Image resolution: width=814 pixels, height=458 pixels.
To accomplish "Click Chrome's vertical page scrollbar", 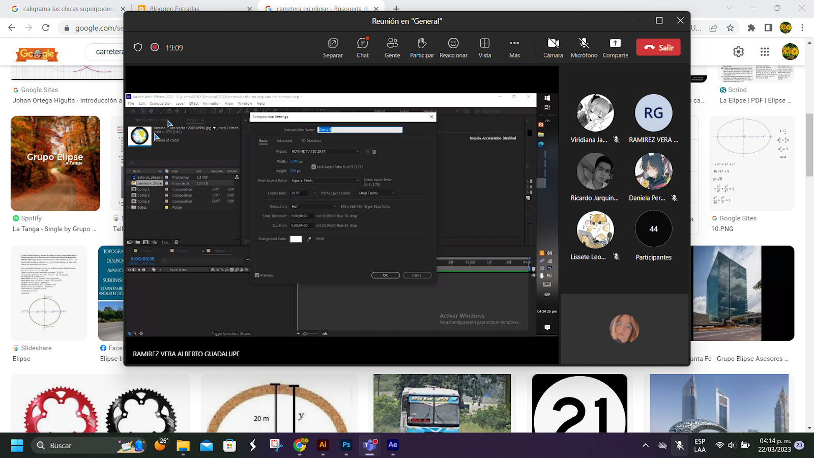I will (809, 145).
